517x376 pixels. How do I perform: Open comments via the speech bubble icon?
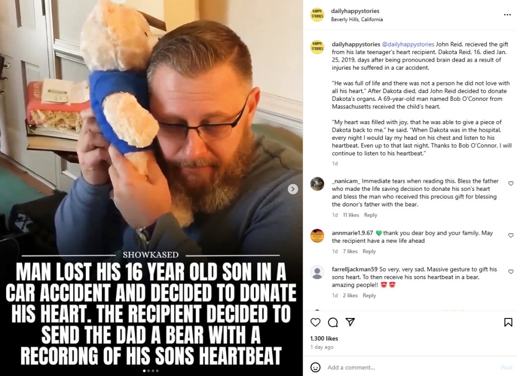pyautogui.click(x=333, y=323)
